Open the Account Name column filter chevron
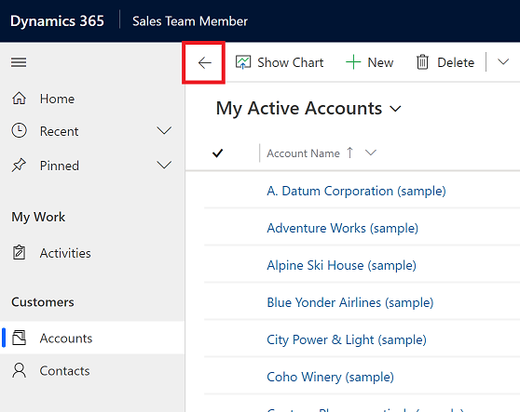Screen dimensions: 520x412 (x=371, y=153)
